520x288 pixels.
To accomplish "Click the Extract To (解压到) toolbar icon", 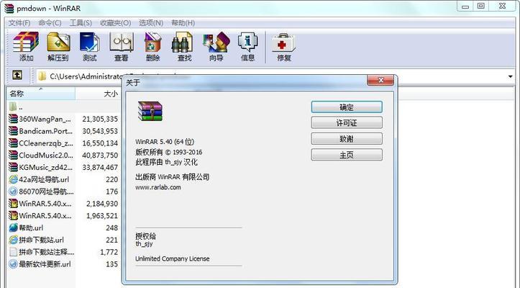I will (58, 42).
